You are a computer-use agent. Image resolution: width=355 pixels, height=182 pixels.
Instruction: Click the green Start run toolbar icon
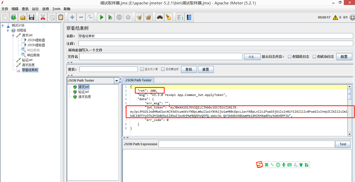101,17
